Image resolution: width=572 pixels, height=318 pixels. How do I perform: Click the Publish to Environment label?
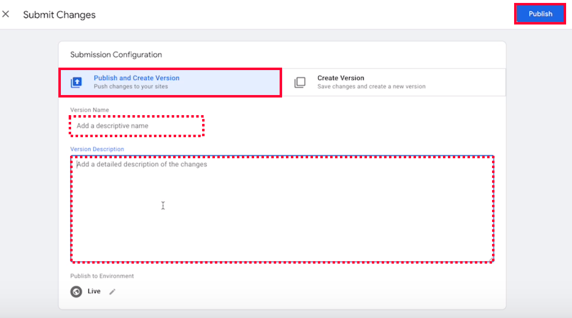click(x=102, y=276)
